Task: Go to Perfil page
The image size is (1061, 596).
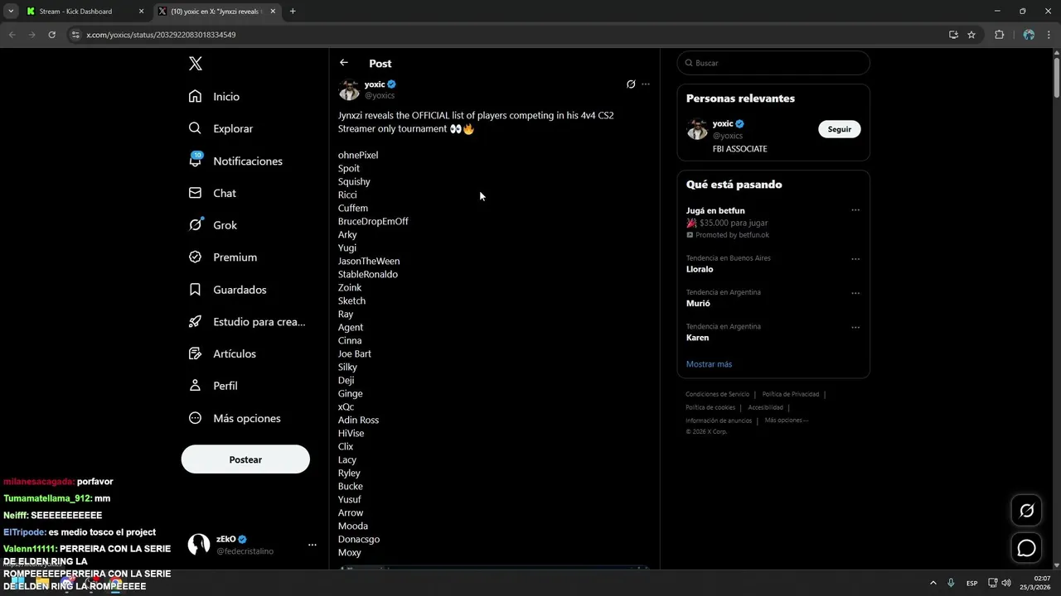Action: 212,386
